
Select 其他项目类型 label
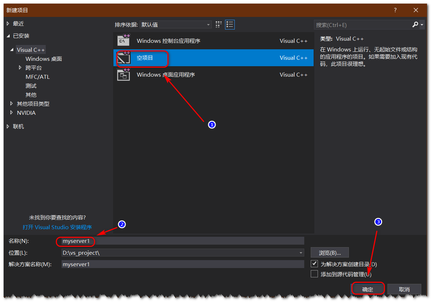pos(33,104)
